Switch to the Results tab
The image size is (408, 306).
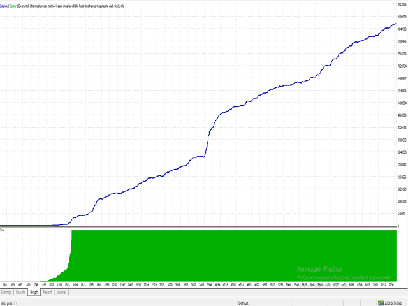(x=20, y=292)
